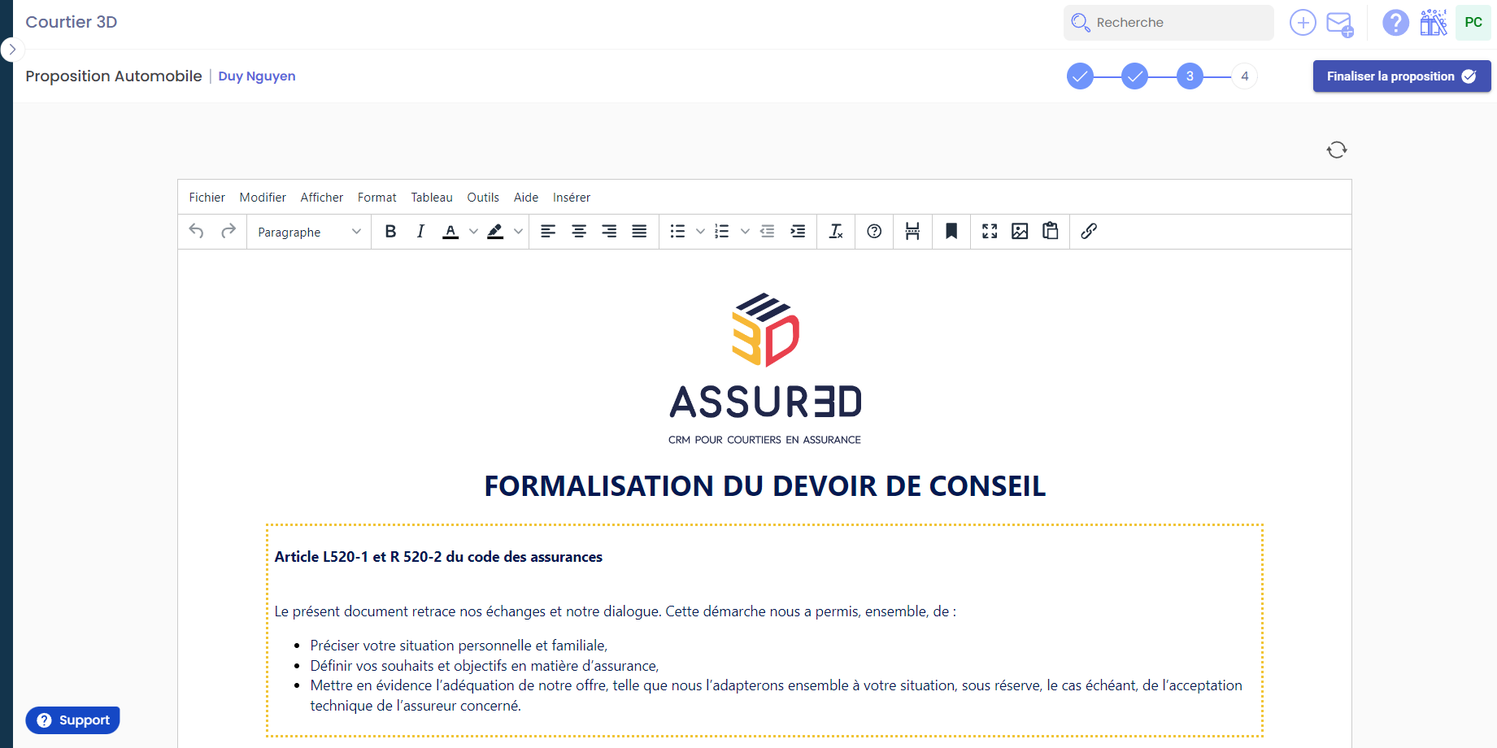Screen dimensions: 1497x748
Task: Insert a bullet list
Action: click(x=677, y=232)
